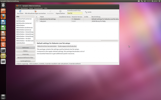Click JSON library for Ruby description
The image size is (161, 100).
[x=99, y=21]
